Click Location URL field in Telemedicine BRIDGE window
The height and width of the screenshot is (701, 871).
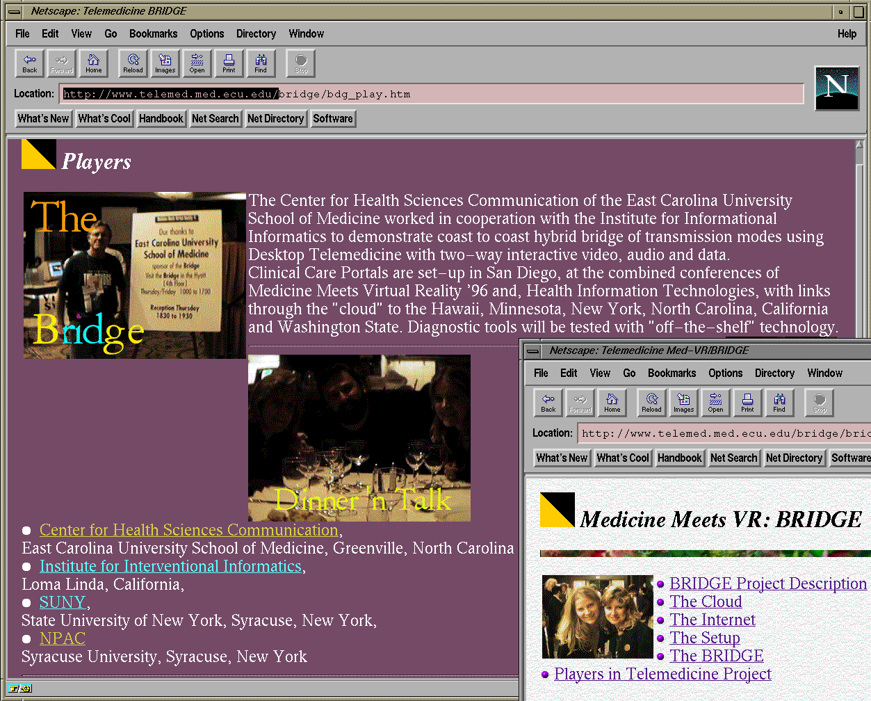click(x=432, y=94)
